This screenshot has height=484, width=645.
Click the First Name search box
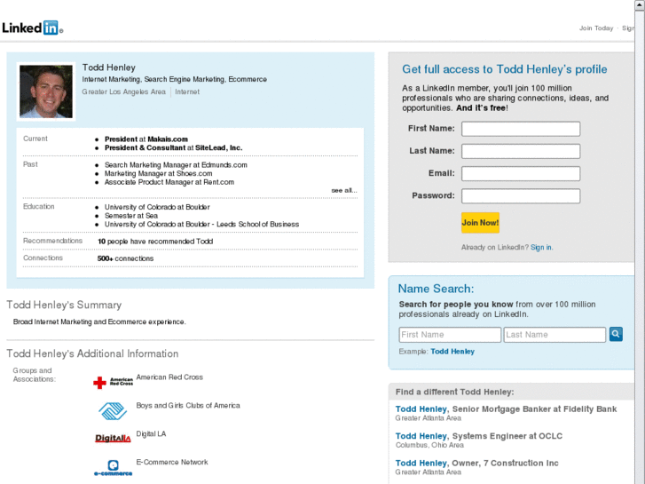tap(450, 335)
